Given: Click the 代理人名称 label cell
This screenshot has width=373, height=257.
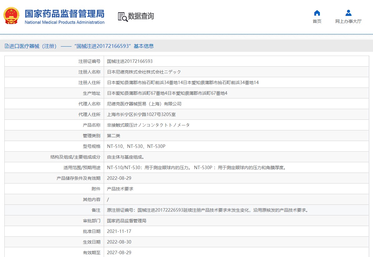Looking at the screenshot, I should (54, 104).
